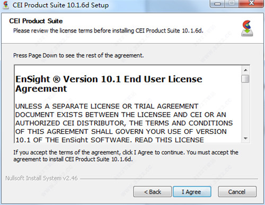Click the EnSight License Agreement heading
The image size is (265, 205).
[x=109, y=84]
